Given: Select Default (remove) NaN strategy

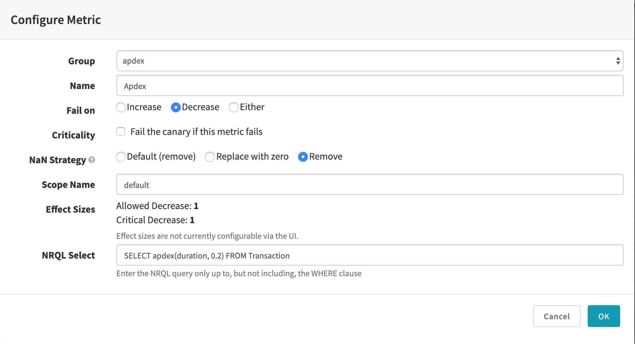Looking at the screenshot, I should click(121, 157).
